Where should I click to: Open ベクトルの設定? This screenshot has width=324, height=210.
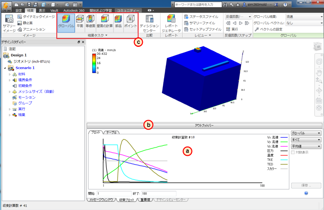pos(268,29)
